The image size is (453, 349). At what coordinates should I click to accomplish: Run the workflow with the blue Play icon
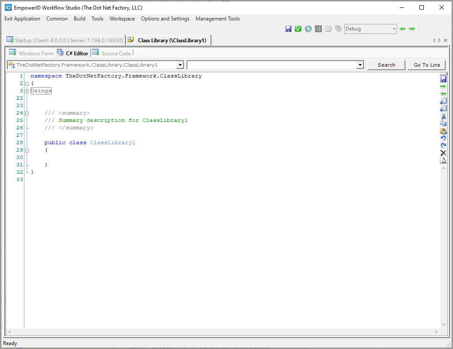coord(308,28)
